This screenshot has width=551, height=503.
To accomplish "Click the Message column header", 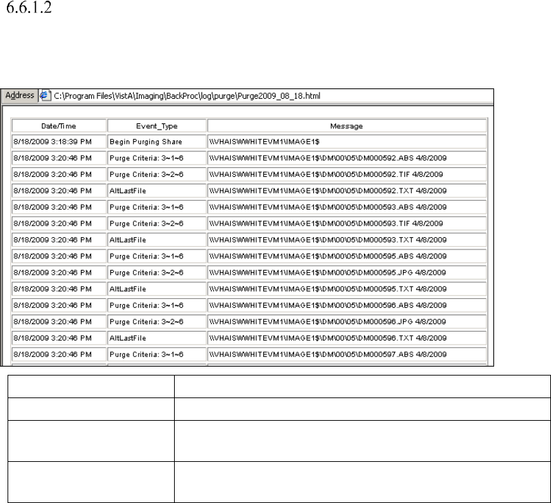I will [x=347, y=126].
